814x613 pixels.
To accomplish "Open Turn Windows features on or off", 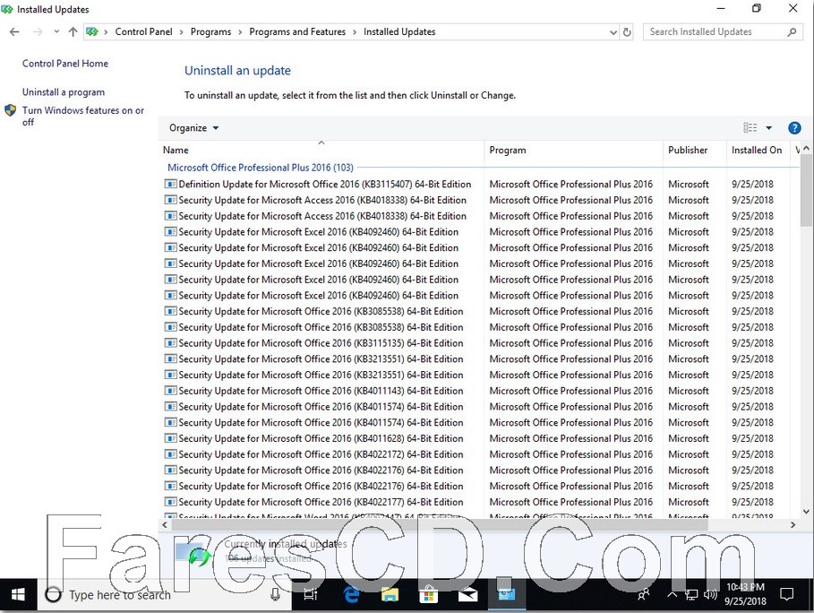I will 83,116.
